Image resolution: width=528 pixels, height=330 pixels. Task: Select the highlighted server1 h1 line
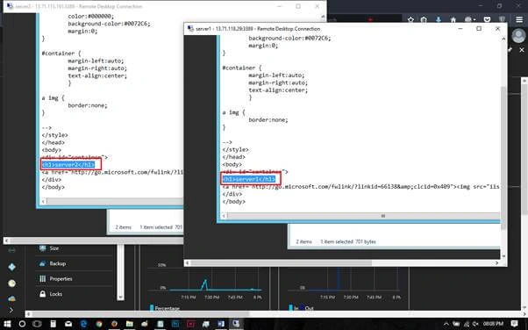pos(249,179)
